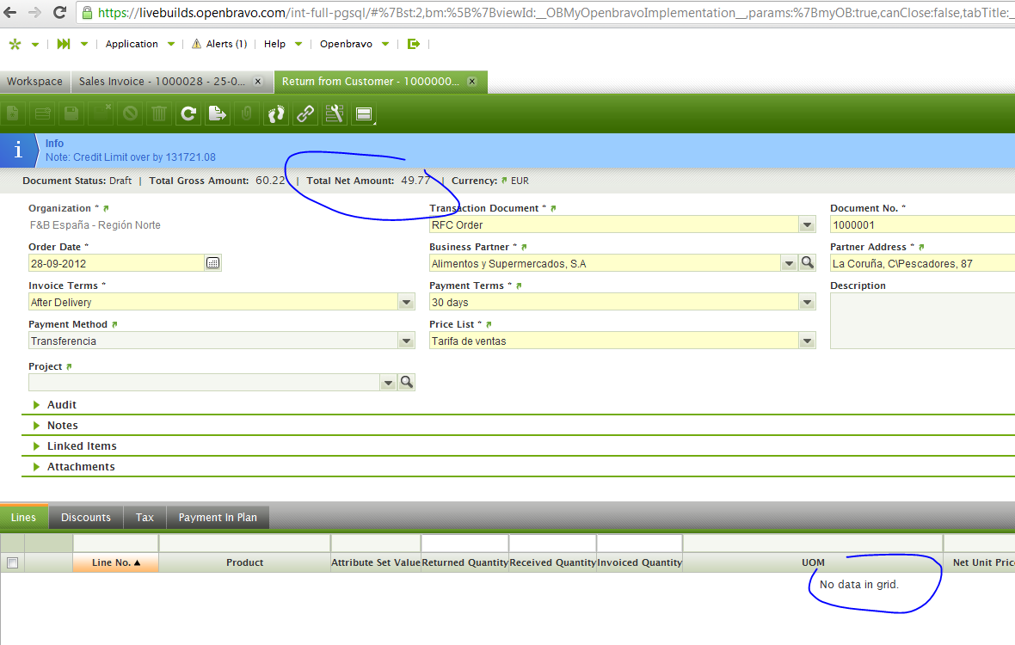1015x645 pixels.
Task: Open the Alerts (1) menu item
Action: [x=219, y=44]
